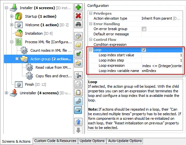Open the Auto-Update Options tab
This screenshot has height=145, width=186.
tap(125, 141)
